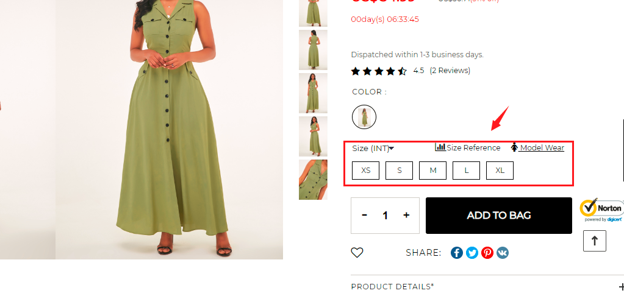Click the Add to Bag button
The width and height of the screenshot is (624, 296).
pos(498,215)
